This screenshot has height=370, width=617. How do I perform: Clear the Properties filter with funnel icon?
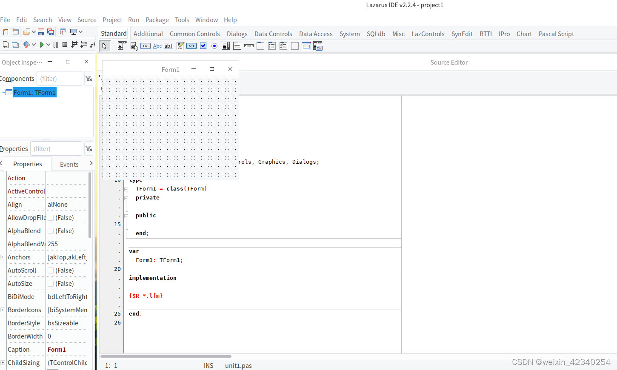click(x=89, y=148)
